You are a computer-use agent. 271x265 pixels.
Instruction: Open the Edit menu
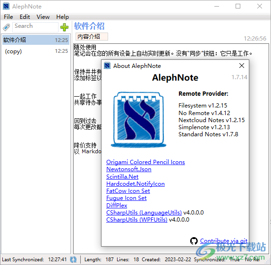(25, 17)
